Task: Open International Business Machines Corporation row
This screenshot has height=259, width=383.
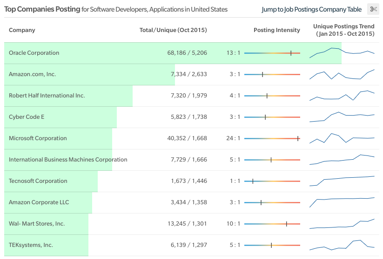Action: pos(192,160)
